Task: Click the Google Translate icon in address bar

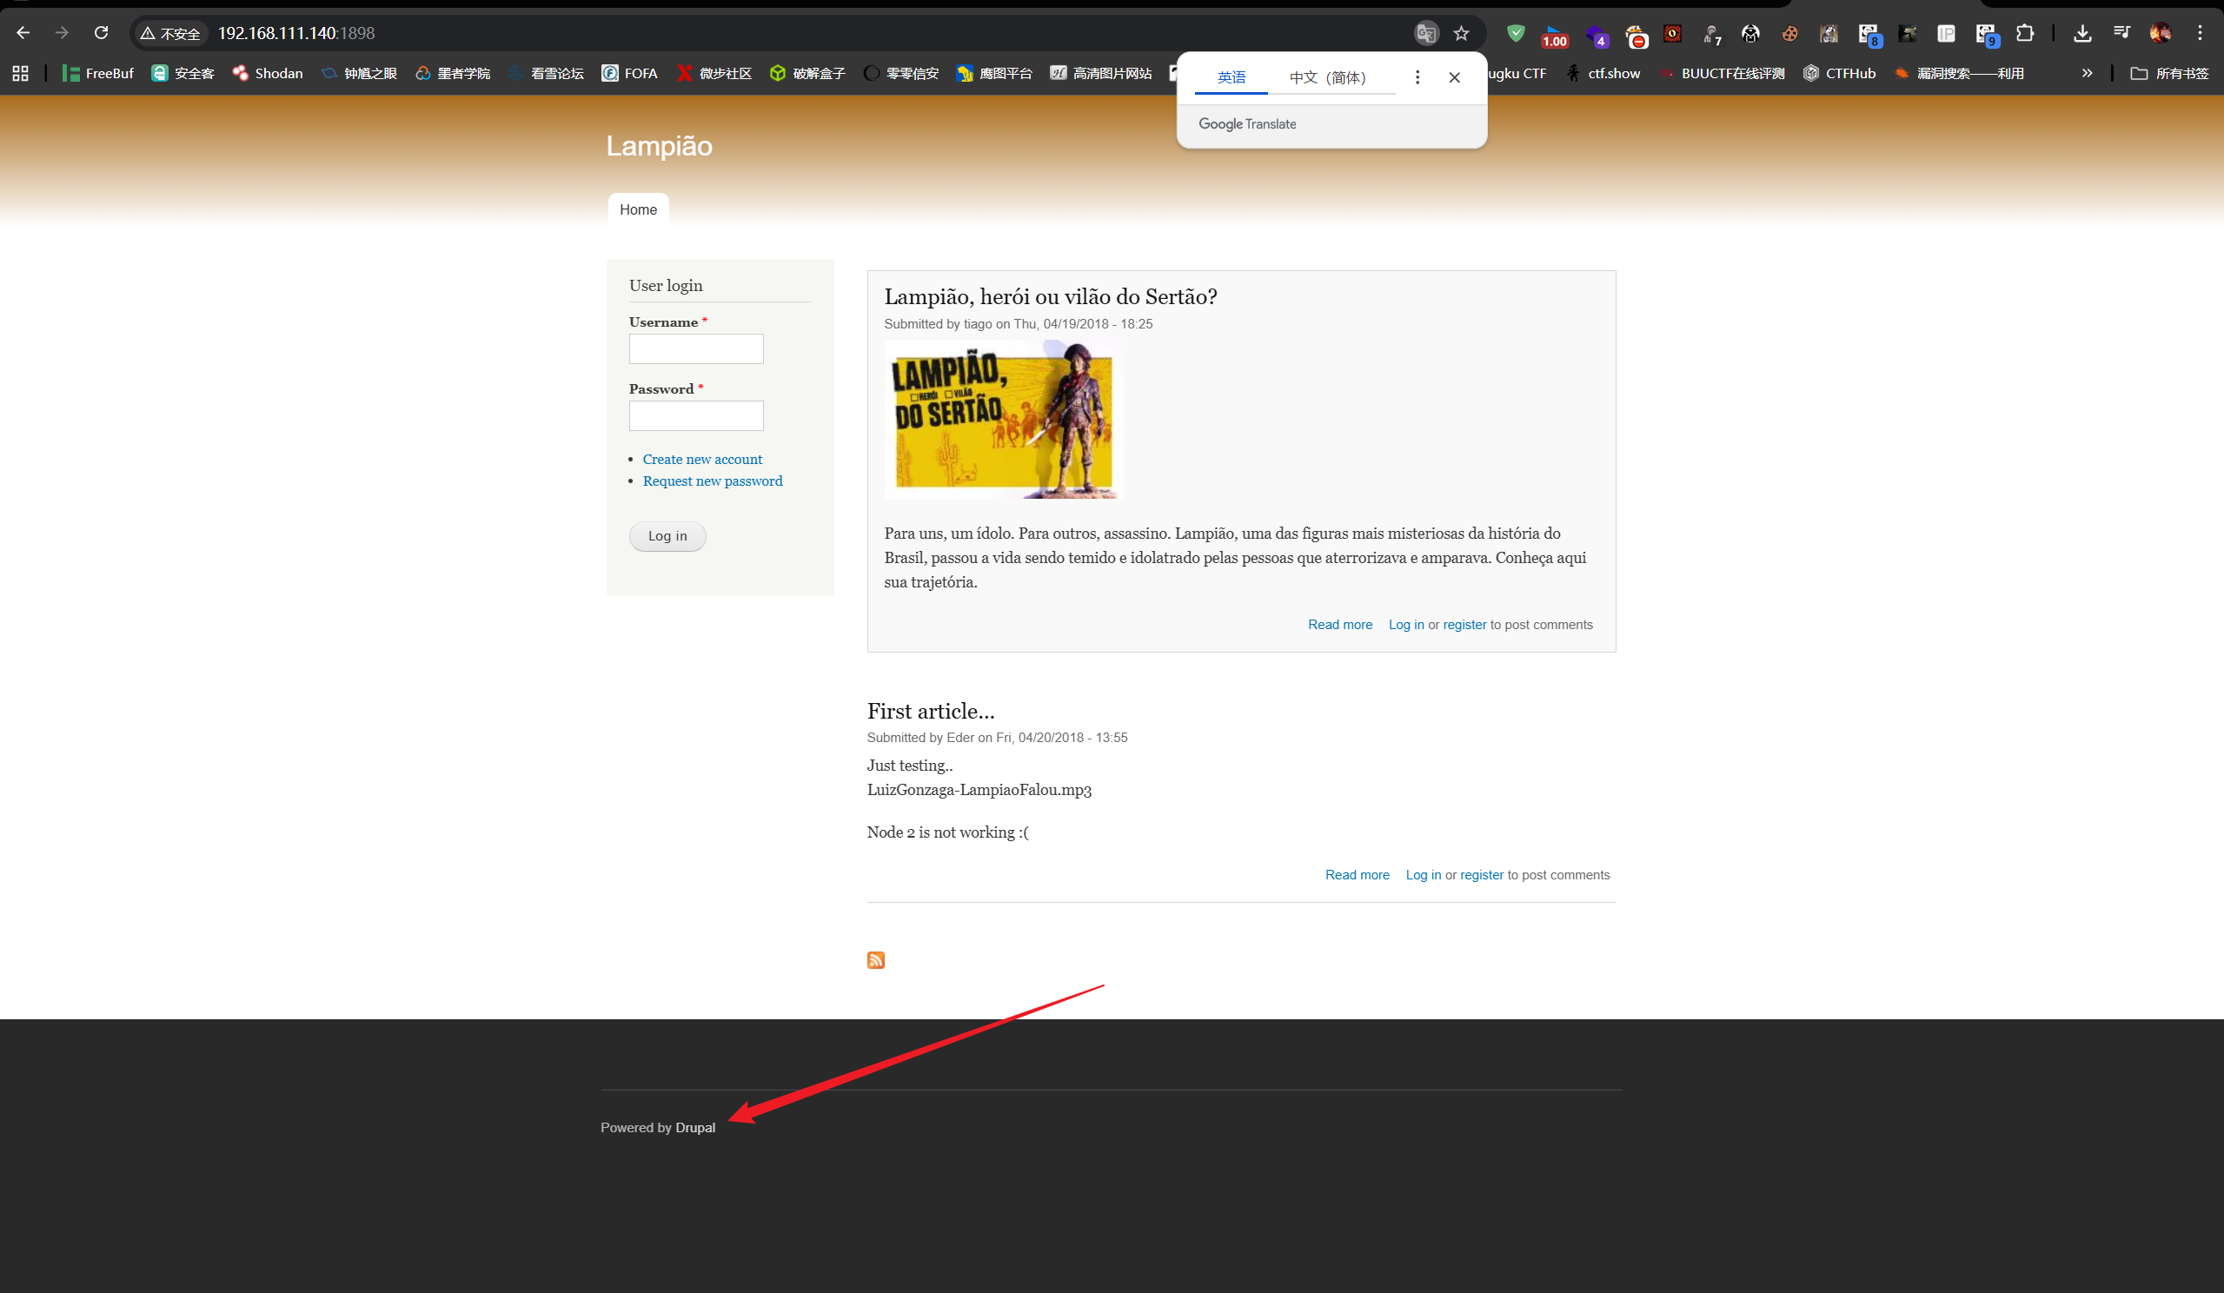Action: 1426,34
